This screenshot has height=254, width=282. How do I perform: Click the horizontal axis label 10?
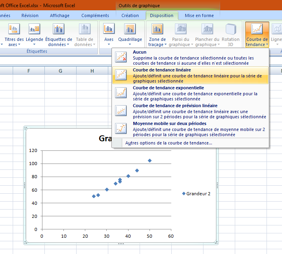64,236
